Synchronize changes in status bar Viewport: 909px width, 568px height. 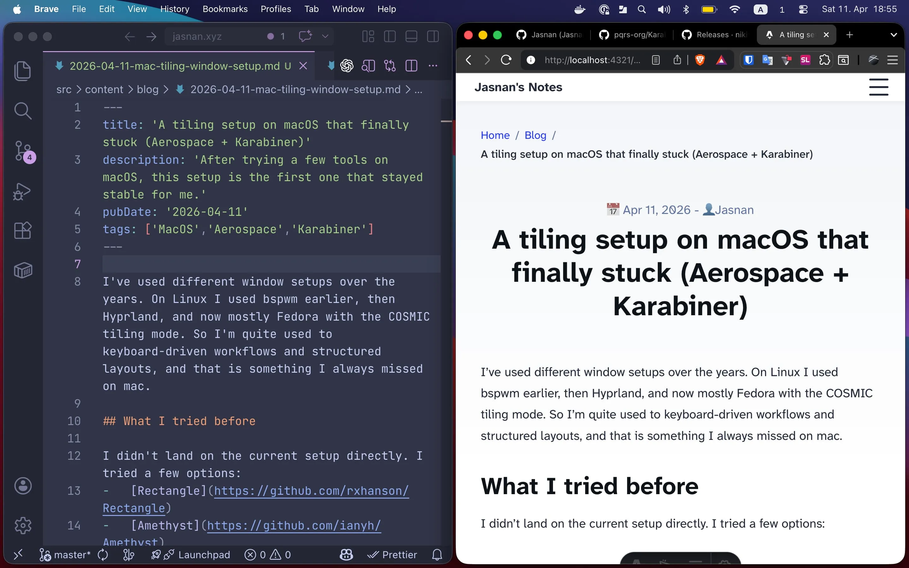click(x=103, y=555)
